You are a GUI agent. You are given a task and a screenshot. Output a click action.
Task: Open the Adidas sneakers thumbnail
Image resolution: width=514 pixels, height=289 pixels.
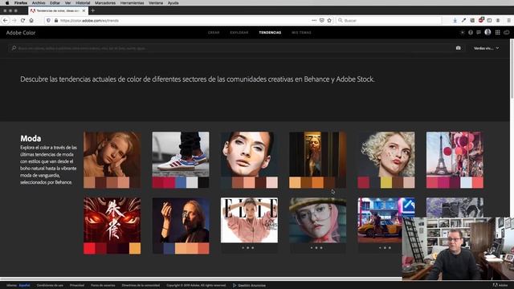coord(181,154)
